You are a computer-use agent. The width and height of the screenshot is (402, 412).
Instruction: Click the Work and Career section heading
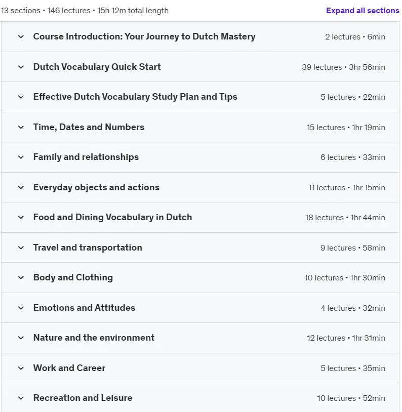tap(69, 368)
